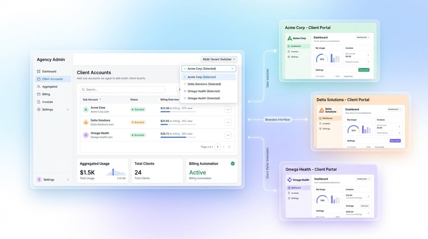Open the row actions menu for Delta Solutions
This screenshot has width=428, height=239.
coord(228,122)
